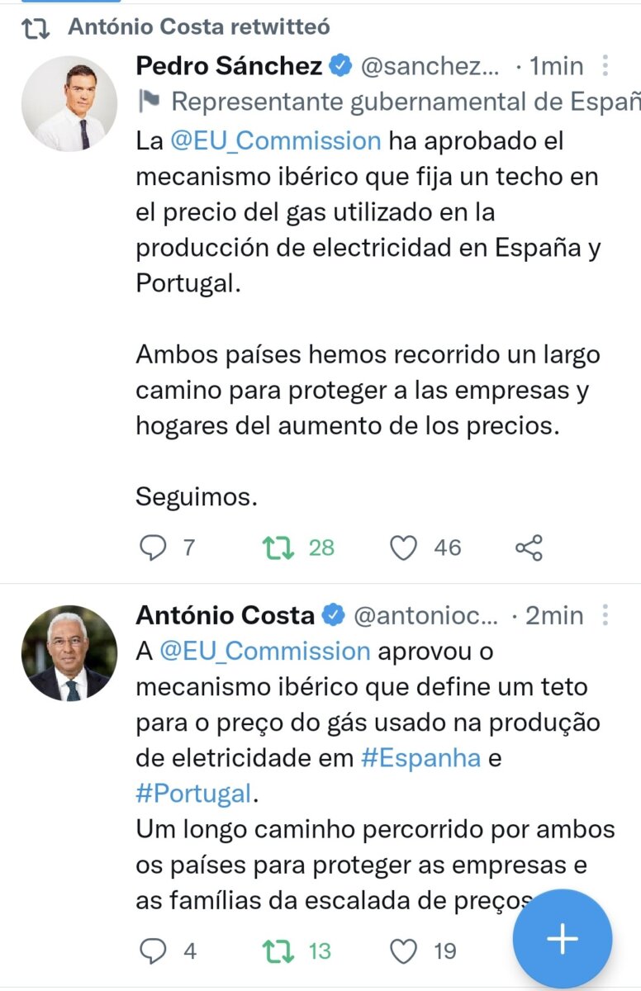
Task: Click the 'António Costa retwitteó' label
Action: 198,26
